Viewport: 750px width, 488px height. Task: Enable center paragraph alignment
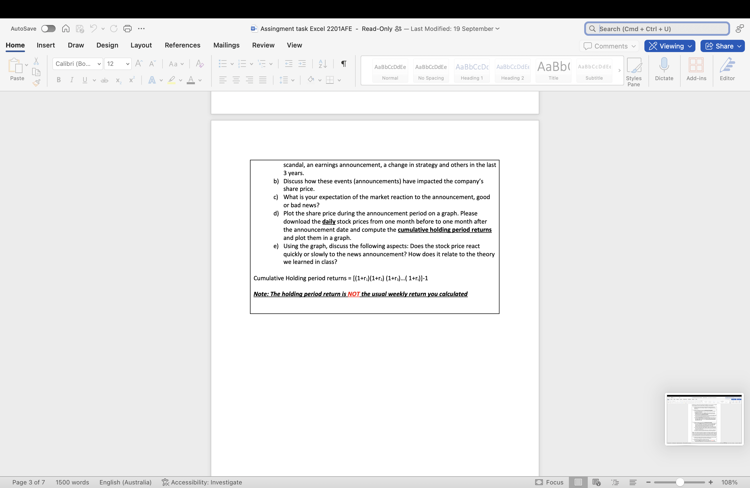point(236,80)
